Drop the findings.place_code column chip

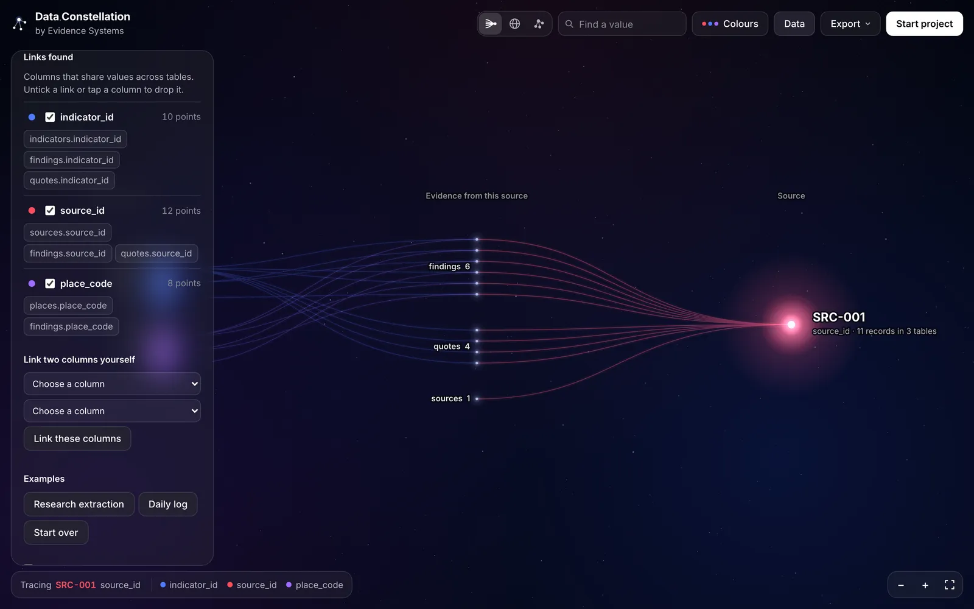coord(71,326)
